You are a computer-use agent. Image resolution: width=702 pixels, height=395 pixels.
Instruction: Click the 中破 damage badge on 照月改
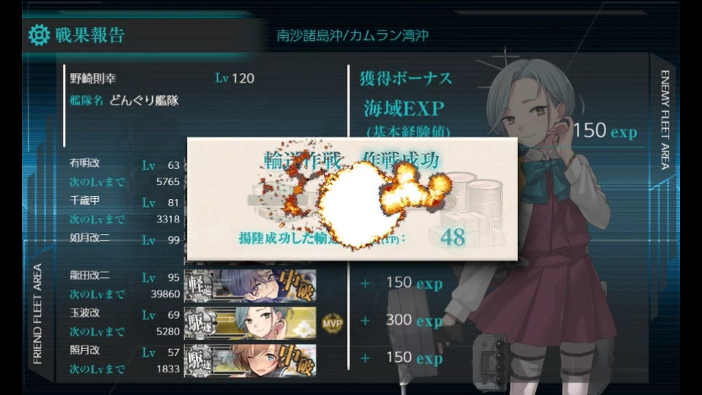coord(296,361)
